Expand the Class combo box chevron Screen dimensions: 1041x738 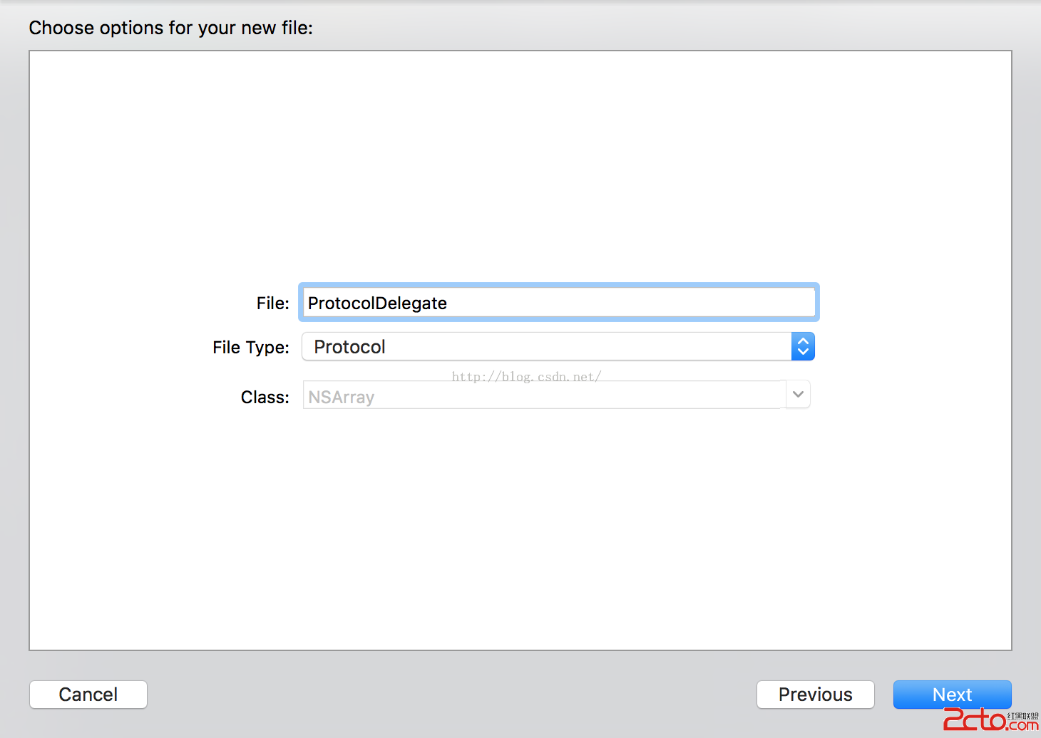tap(798, 395)
